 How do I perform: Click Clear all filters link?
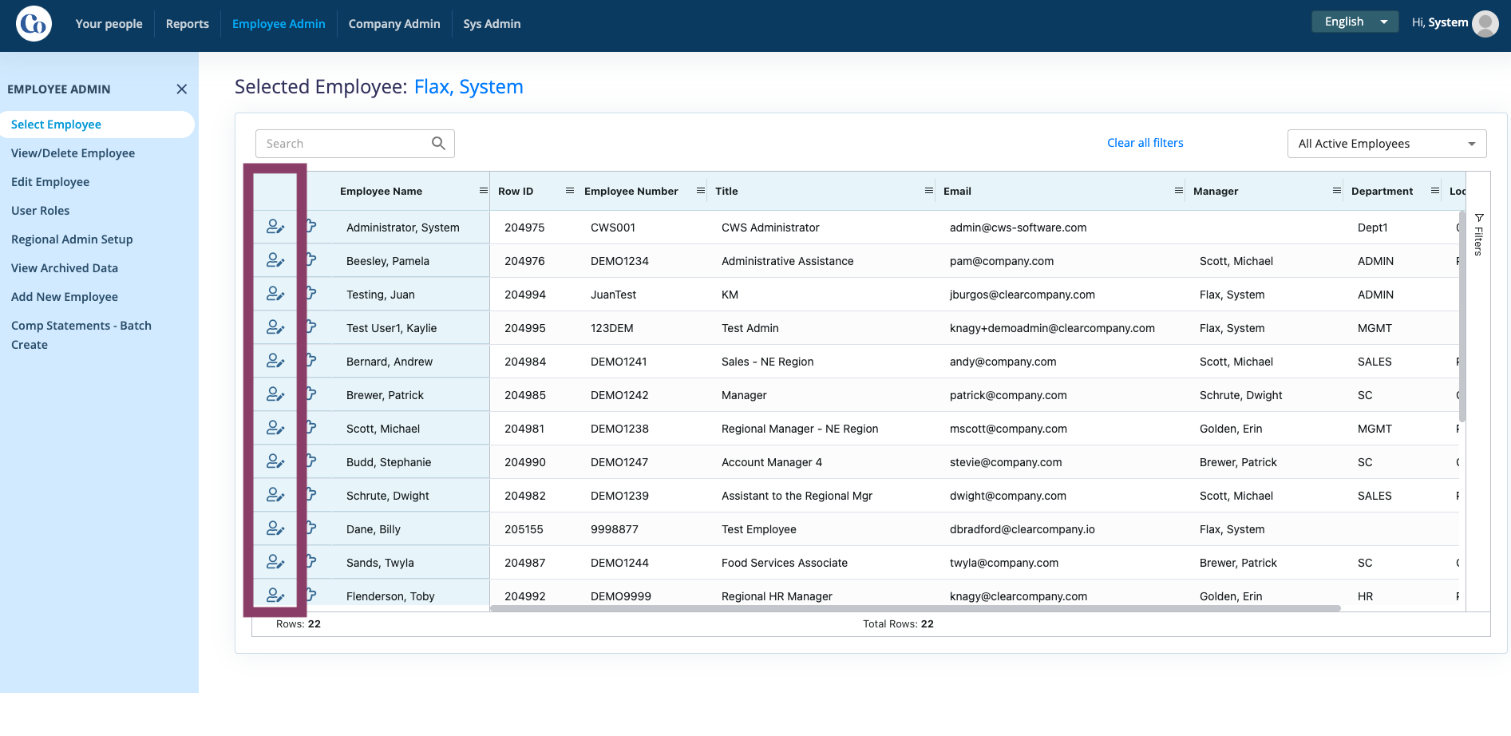1145,143
